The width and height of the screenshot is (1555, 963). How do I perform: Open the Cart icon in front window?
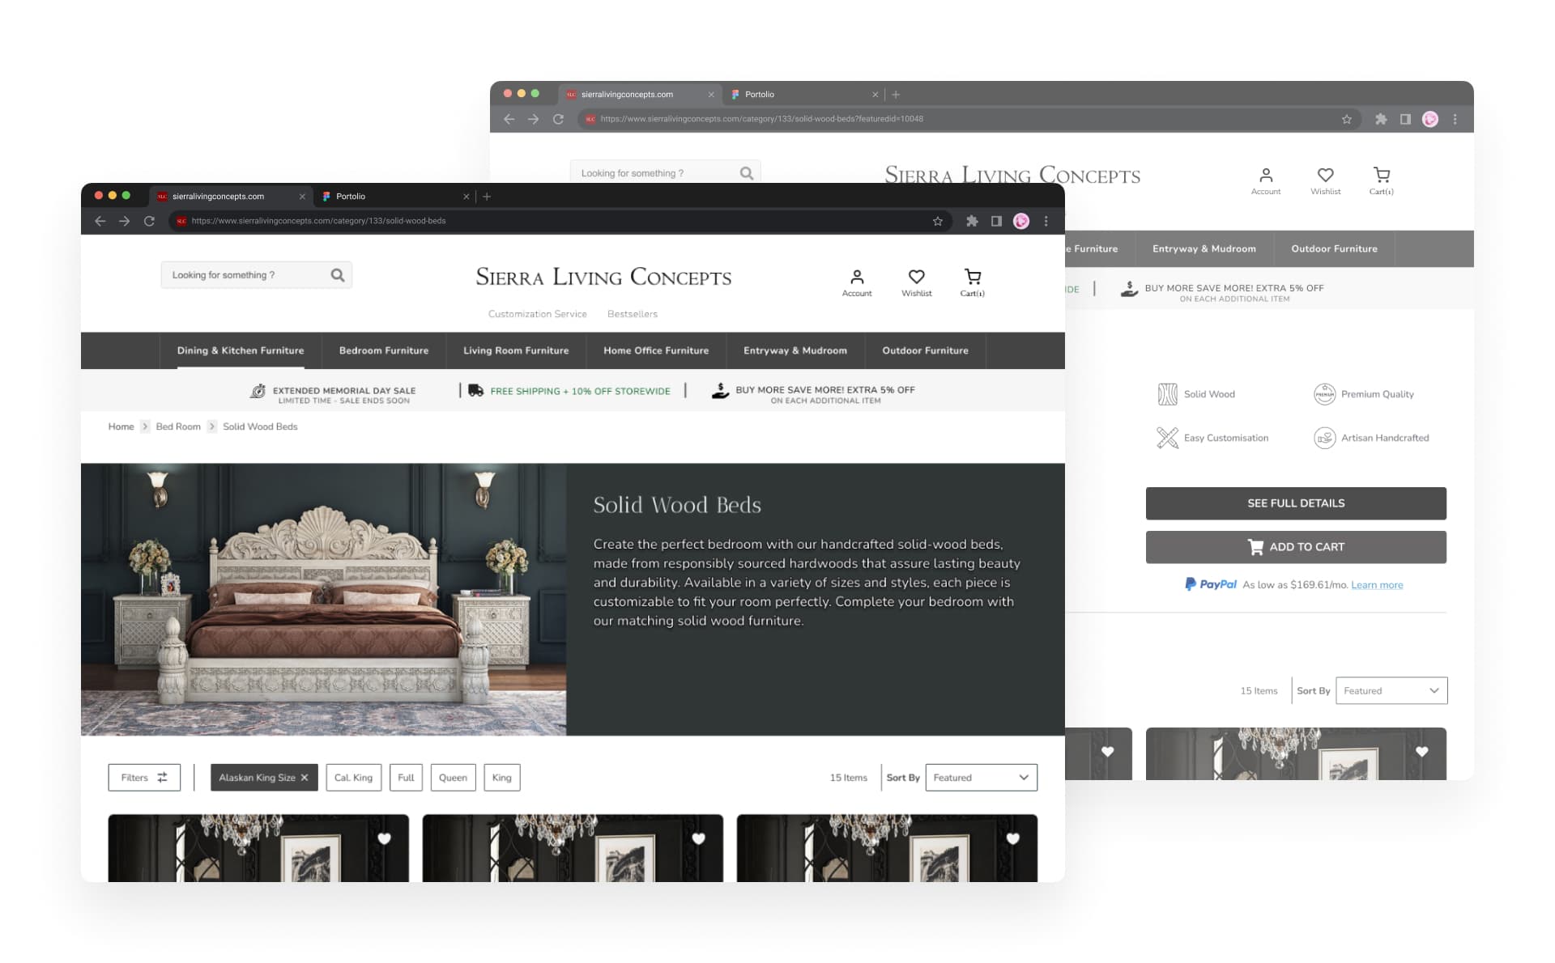tap(973, 277)
